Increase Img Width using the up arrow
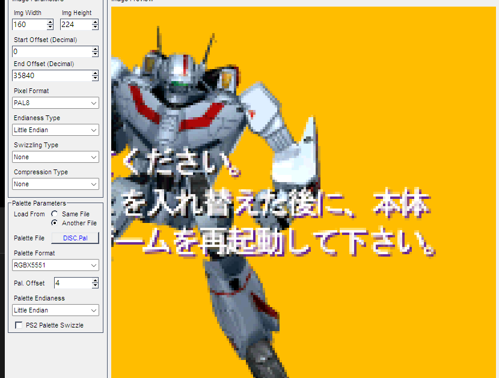 (x=50, y=22)
